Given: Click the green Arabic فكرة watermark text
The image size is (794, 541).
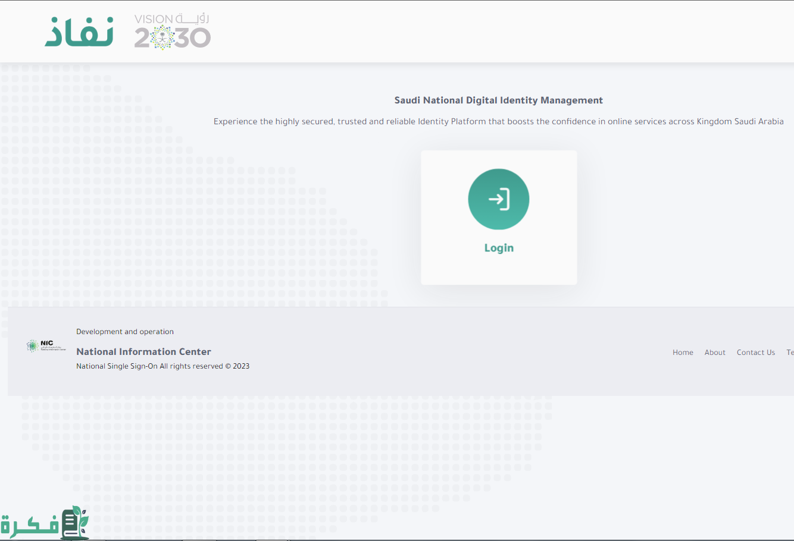Looking at the screenshot, I should coord(29,526).
